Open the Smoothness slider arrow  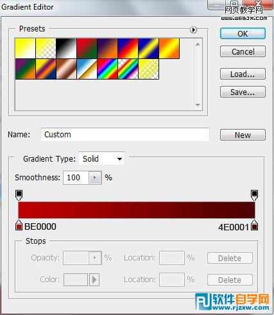(95, 178)
